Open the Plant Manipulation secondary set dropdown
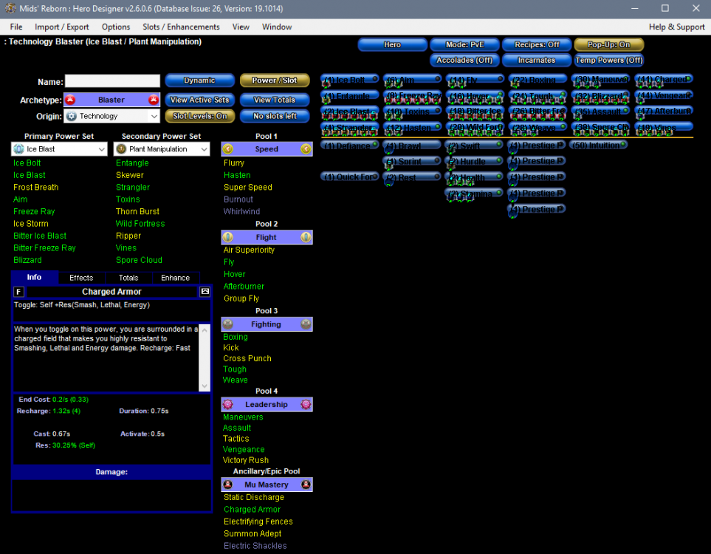 coord(162,149)
